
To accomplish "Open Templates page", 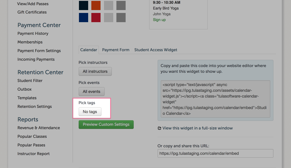I will click(27, 98).
